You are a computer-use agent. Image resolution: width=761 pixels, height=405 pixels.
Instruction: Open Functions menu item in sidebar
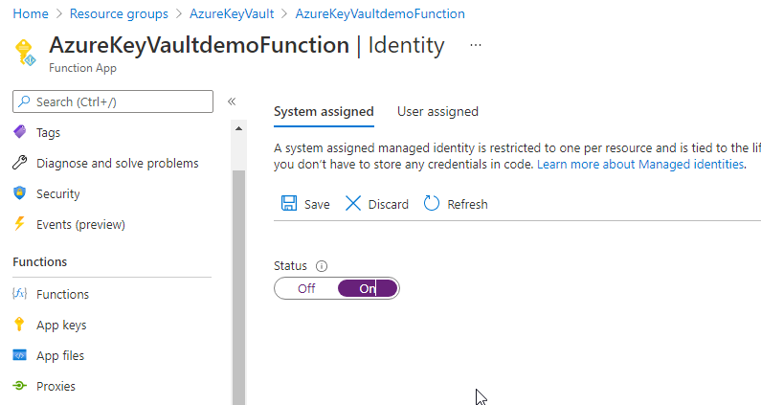click(x=62, y=294)
